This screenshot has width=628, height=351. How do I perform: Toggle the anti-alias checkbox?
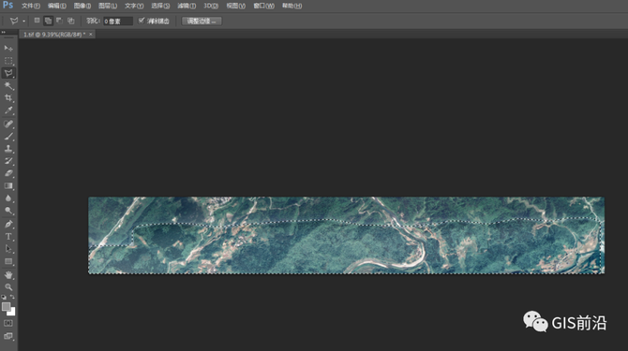[142, 21]
